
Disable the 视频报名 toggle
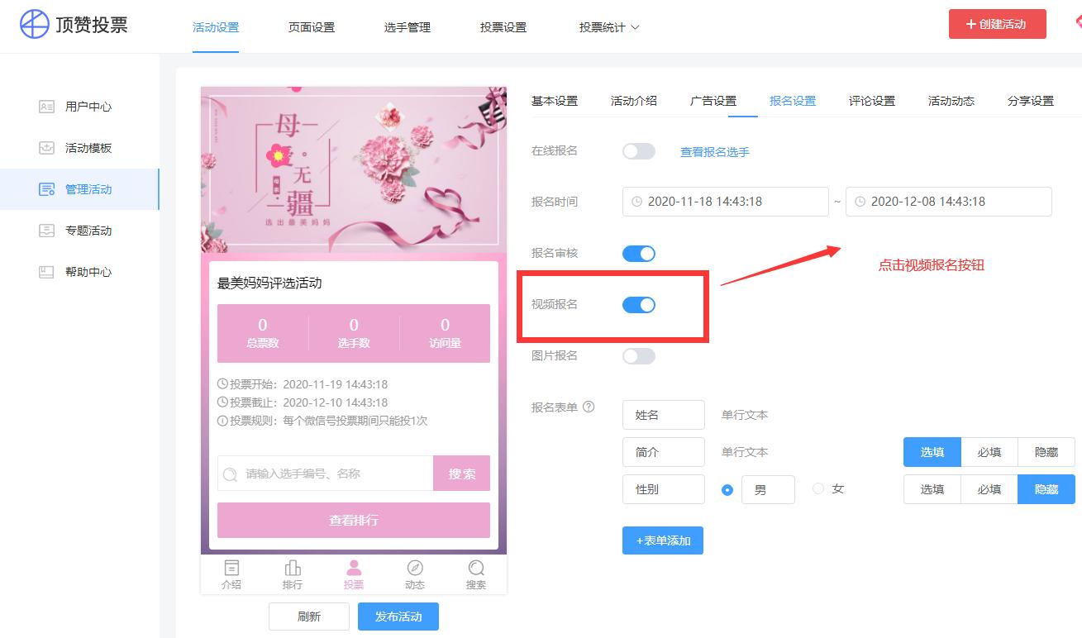(x=638, y=304)
